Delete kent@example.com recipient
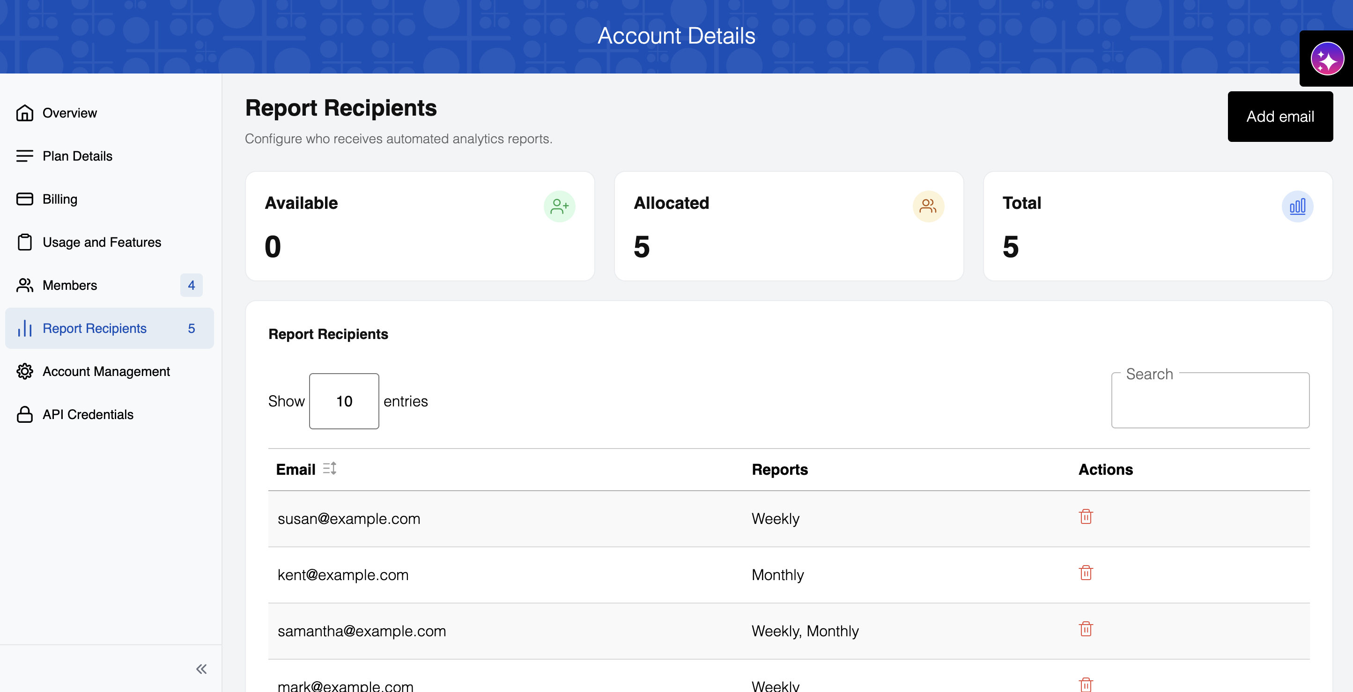The image size is (1353, 692). coord(1086,573)
